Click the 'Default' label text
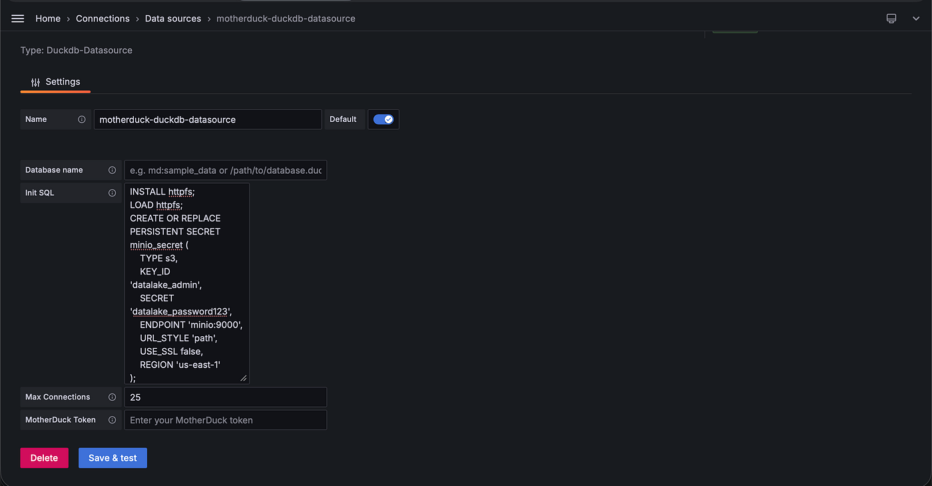This screenshot has width=932, height=486. [344, 119]
